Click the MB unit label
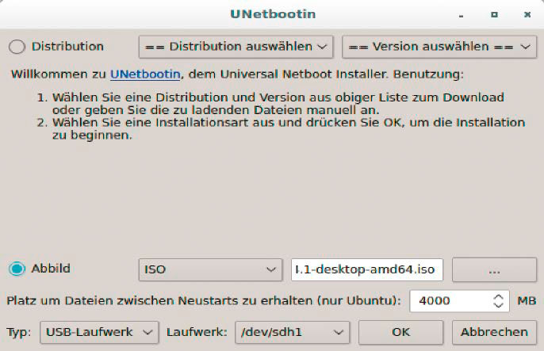The image size is (544, 351). click(527, 301)
